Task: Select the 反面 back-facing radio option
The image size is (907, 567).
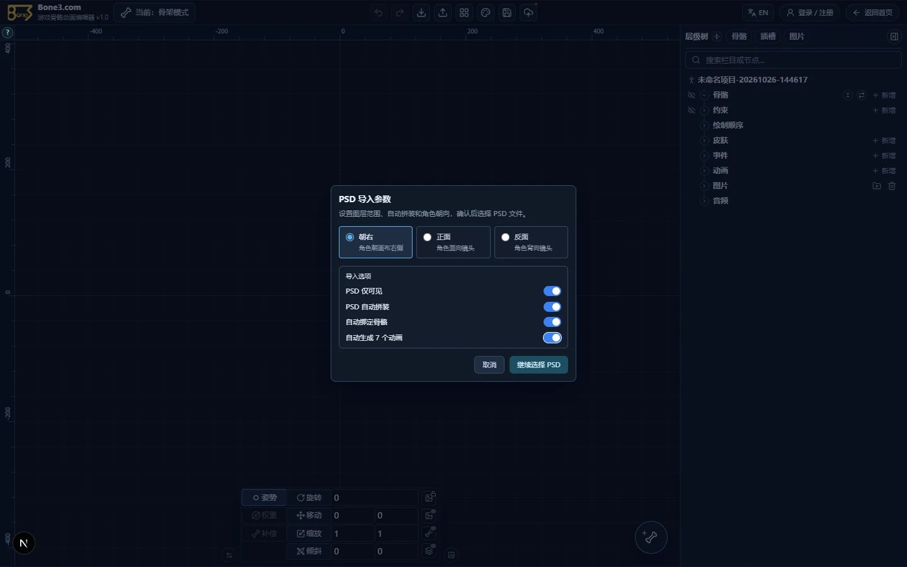Action: [531, 243]
